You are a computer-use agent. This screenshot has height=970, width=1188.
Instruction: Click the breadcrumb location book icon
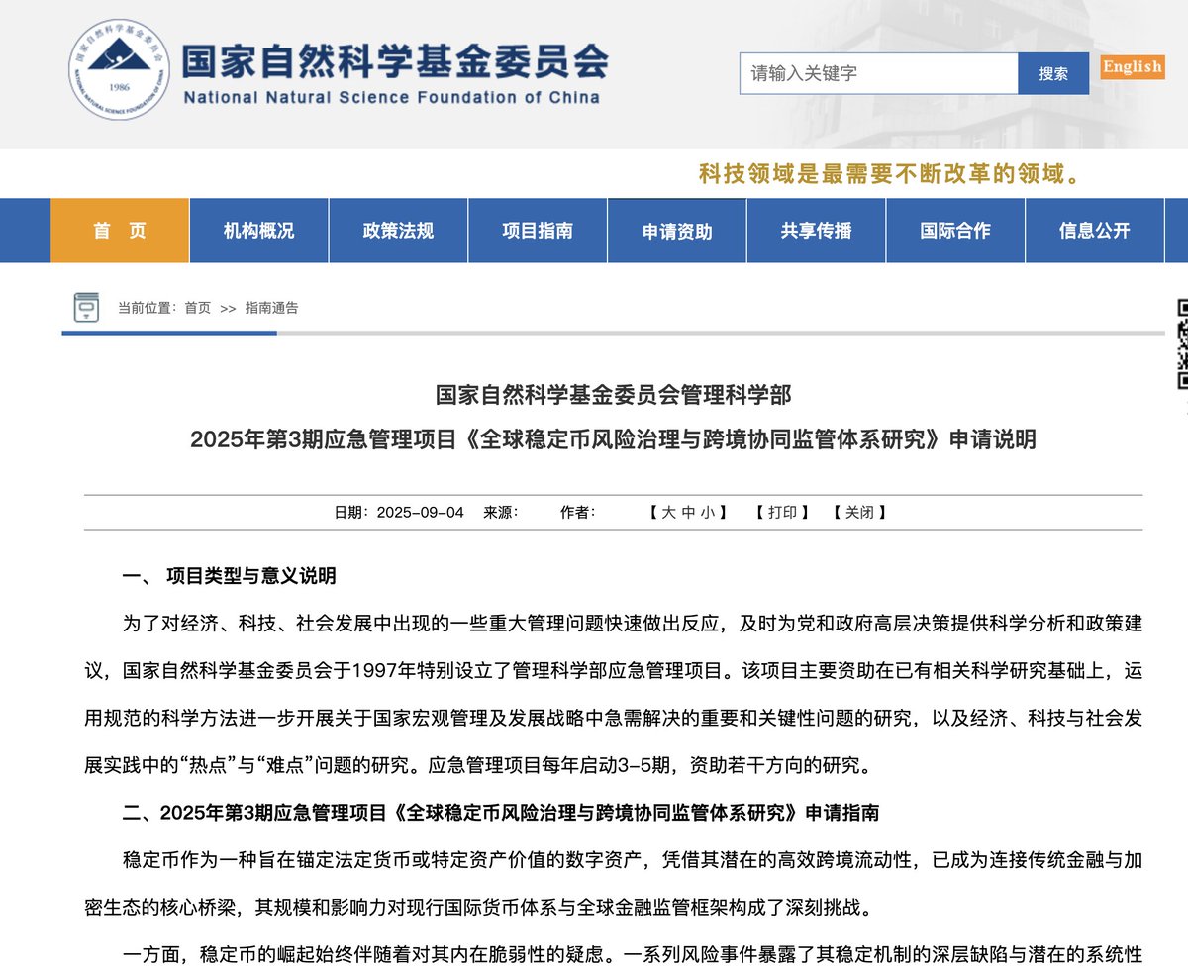(87, 308)
